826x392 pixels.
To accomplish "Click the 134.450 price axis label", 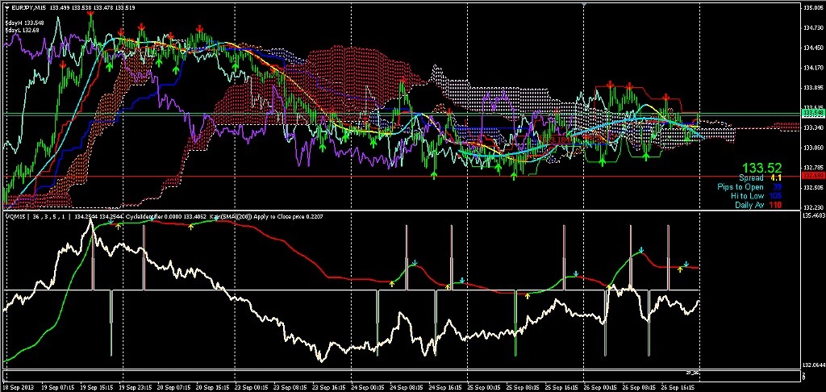I will pos(811,48).
